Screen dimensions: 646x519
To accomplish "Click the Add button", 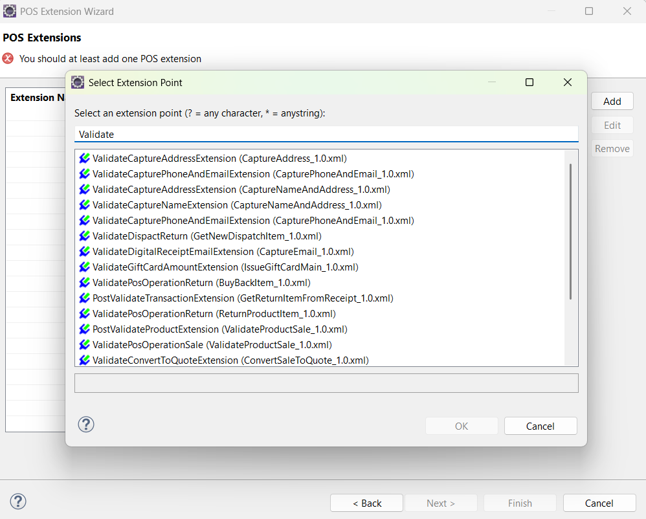I will (612, 101).
